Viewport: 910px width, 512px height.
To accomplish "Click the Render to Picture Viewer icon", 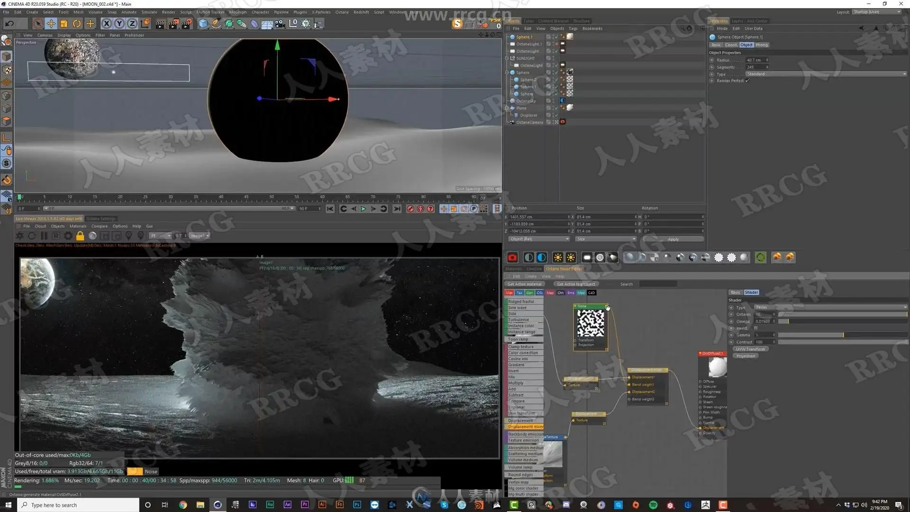I will (x=173, y=23).
